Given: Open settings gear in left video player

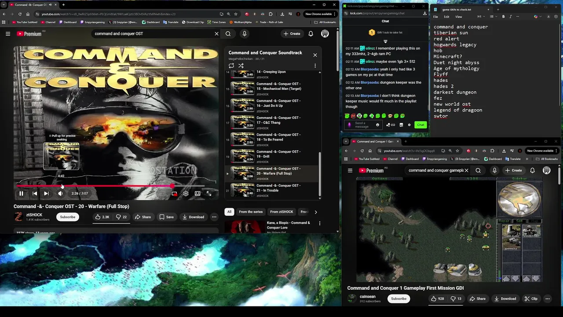Looking at the screenshot, I should tap(186, 193).
